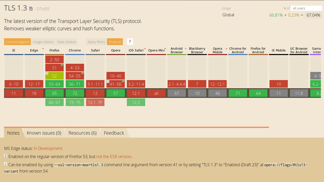
Task: Select iOS Safari 12.2 cell
Action: tap(136, 102)
